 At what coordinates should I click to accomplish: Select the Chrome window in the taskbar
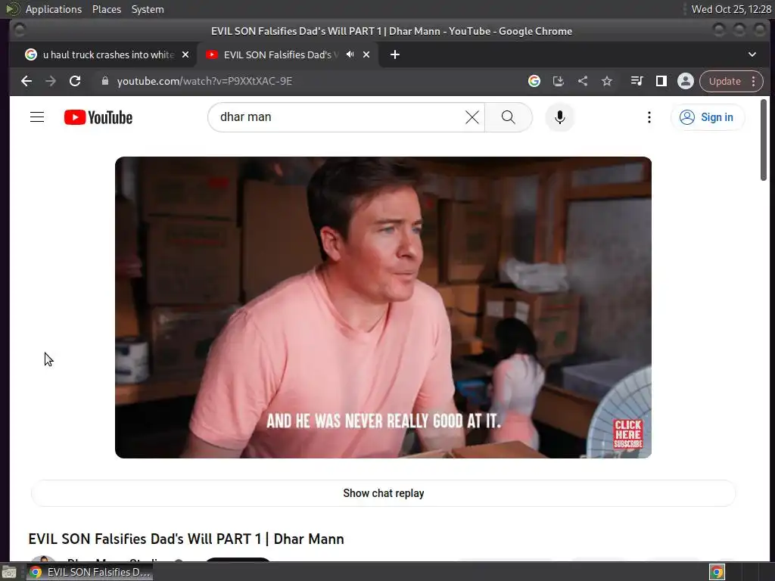point(89,572)
